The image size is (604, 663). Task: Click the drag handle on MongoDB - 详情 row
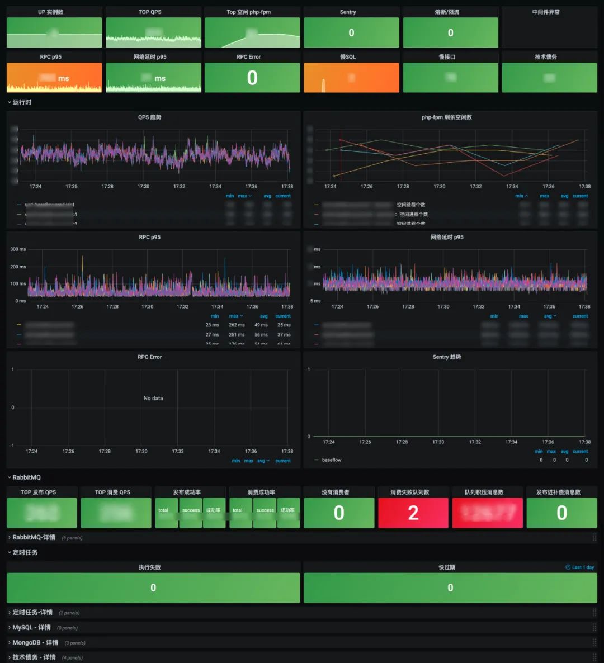pyautogui.click(x=594, y=642)
